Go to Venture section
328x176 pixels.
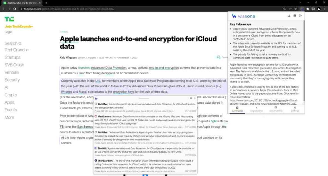12,72
